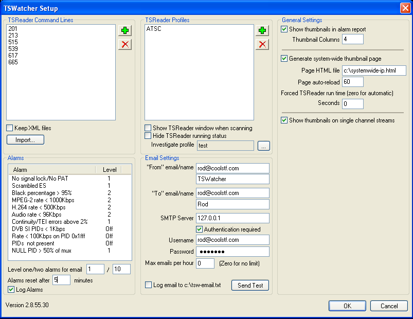Close the TSWatcher Setup window
The width and height of the screenshot is (413, 319).
click(x=405, y=8)
